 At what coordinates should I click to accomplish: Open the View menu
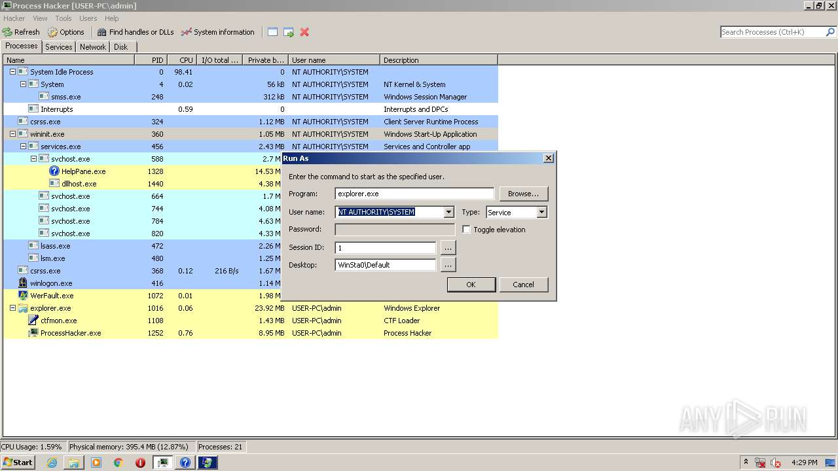point(40,18)
